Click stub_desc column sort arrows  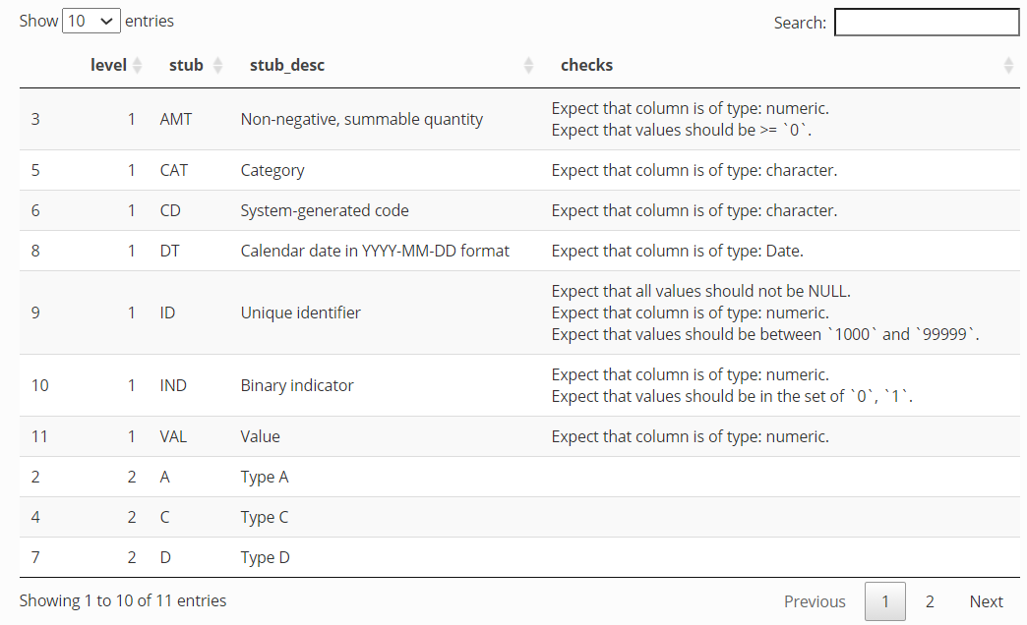coord(528,66)
